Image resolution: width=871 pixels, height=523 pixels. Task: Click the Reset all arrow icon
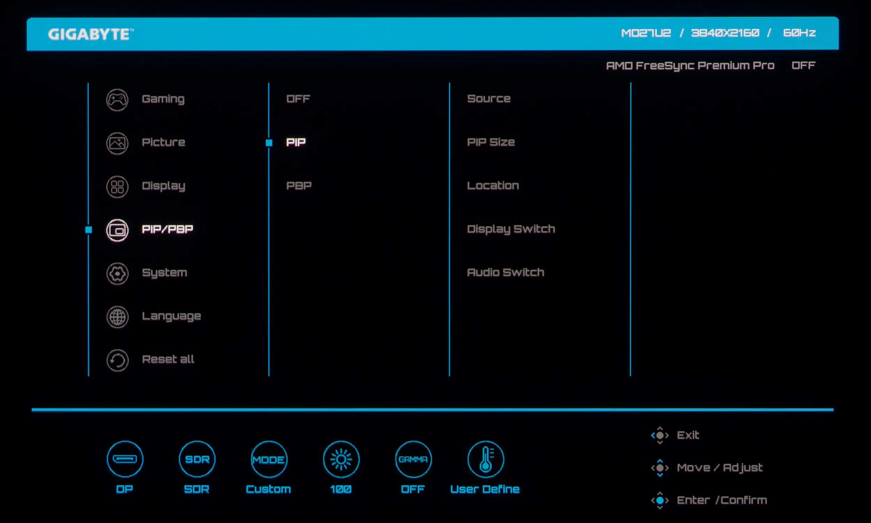pyautogui.click(x=117, y=360)
